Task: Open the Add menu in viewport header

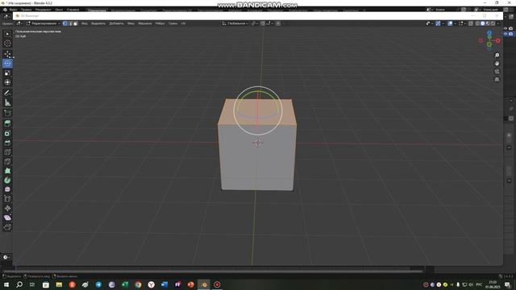Action: [116, 23]
